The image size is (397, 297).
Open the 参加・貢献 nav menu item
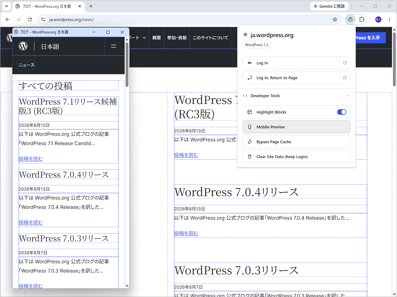click(x=177, y=38)
